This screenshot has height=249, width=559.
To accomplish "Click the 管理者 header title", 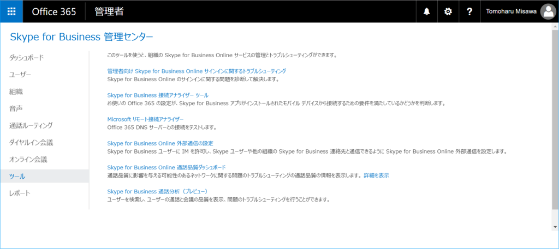I will pyautogui.click(x=109, y=11).
